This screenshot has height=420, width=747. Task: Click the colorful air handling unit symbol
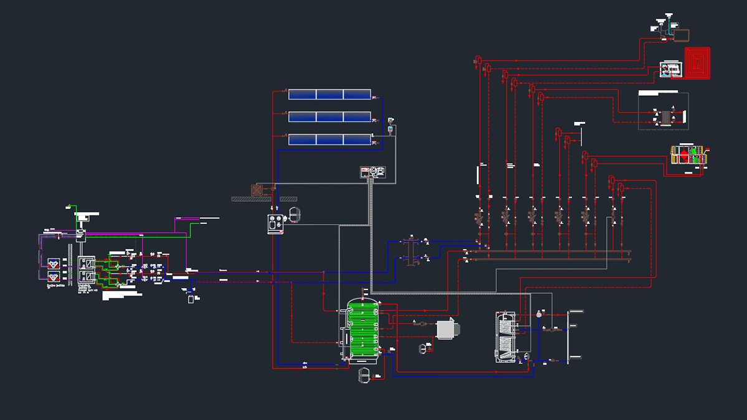pyautogui.click(x=689, y=156)
